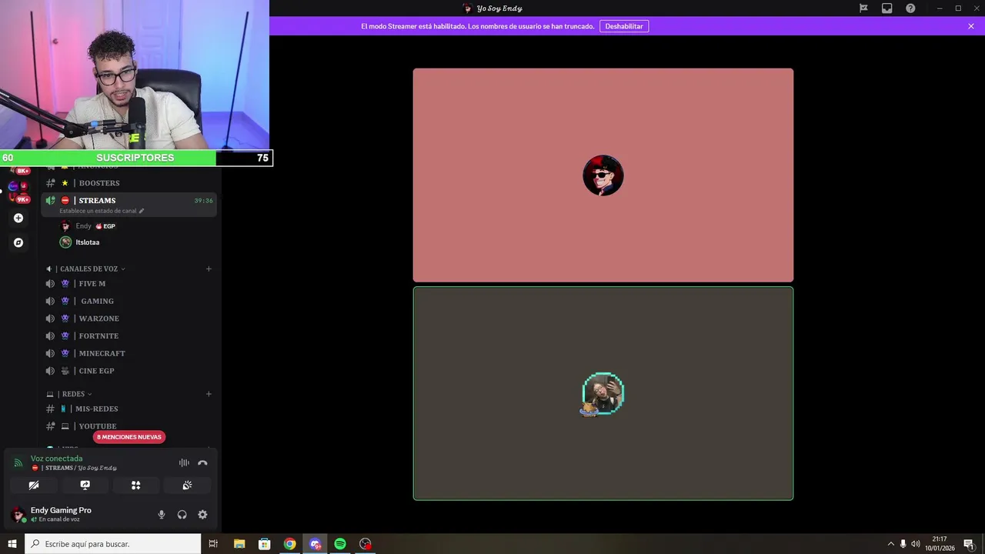
Task: Open connection signal icon next to Voz conectada
Action: 18,462
